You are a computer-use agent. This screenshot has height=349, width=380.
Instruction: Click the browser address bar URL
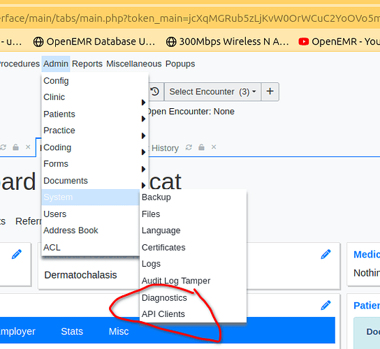coord(190,18)
